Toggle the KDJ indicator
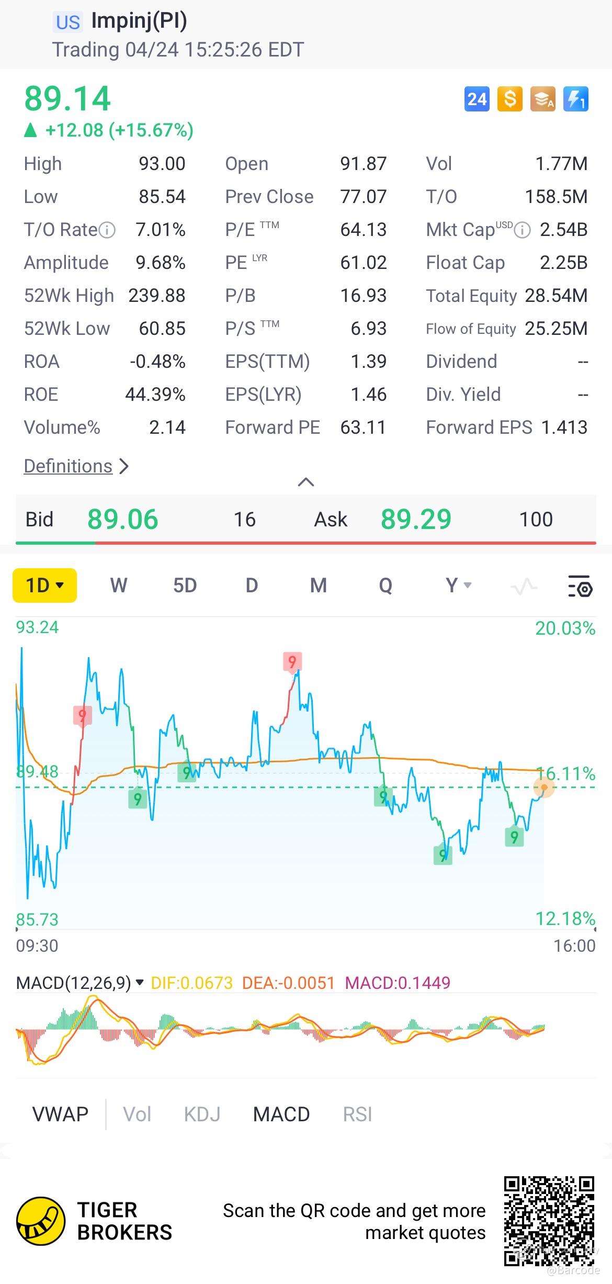The image size is (612, 1284). pos(202,1114)
